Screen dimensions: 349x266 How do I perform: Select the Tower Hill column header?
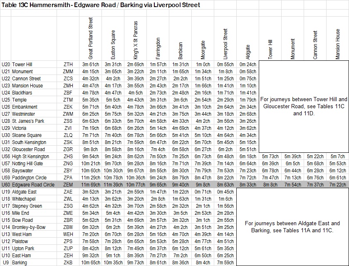(x=270, y=50)
